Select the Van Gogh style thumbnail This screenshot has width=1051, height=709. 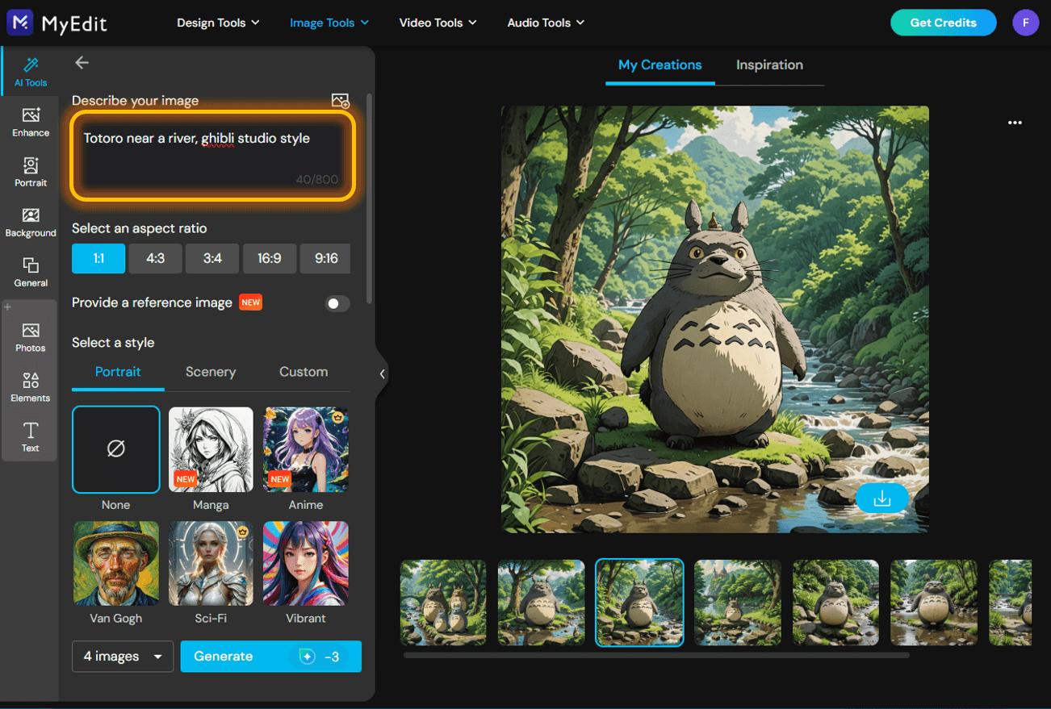[115, 563]
